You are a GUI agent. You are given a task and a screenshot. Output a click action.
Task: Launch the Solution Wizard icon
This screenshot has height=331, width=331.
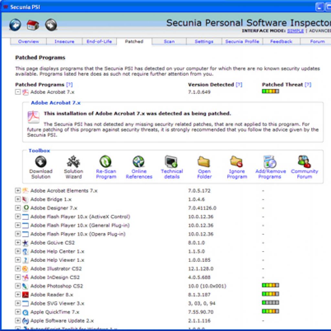[x=73, y=162]
